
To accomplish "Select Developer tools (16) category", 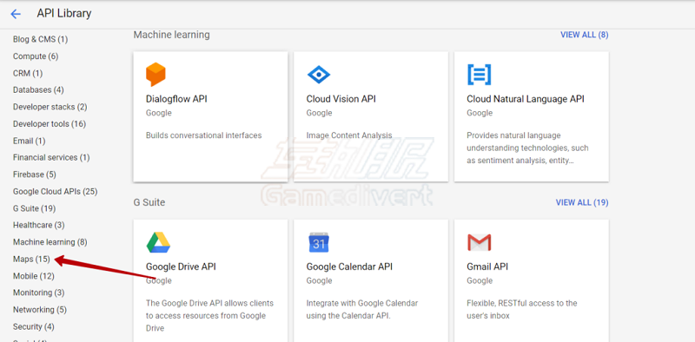I will [50, 123].
